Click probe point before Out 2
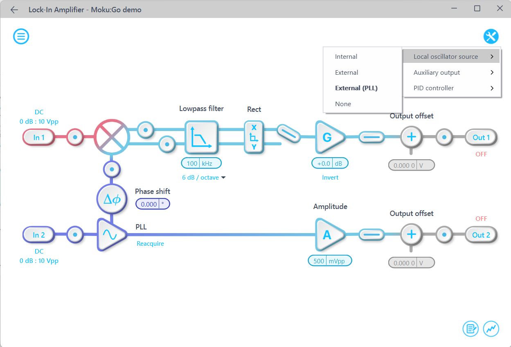 coord(444,235)
